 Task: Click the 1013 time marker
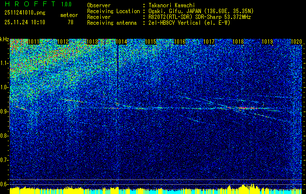[92, 42]
